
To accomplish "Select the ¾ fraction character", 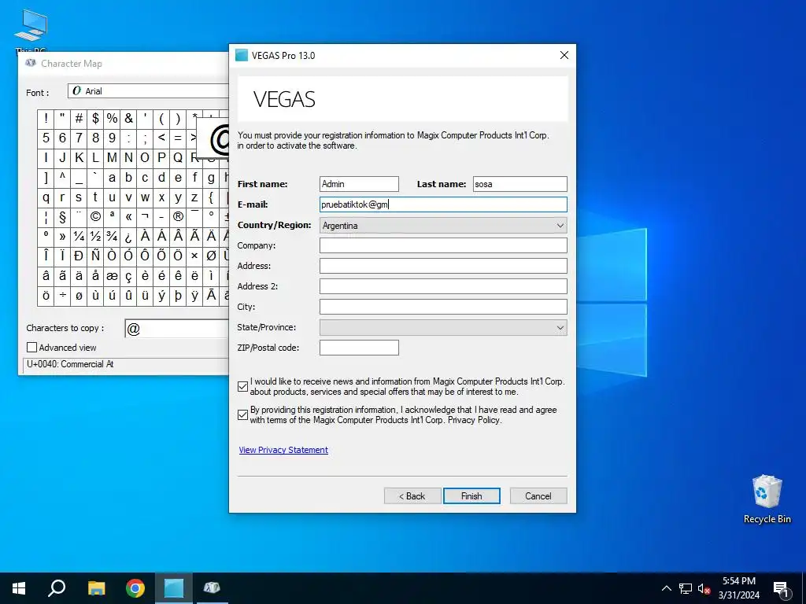I will coord(112,236).
